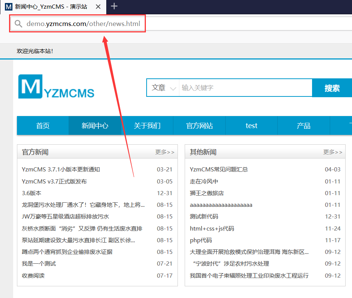Screen dimensions: 352x298
Task: Open article 走在冷风中
Action: (204, 181)
